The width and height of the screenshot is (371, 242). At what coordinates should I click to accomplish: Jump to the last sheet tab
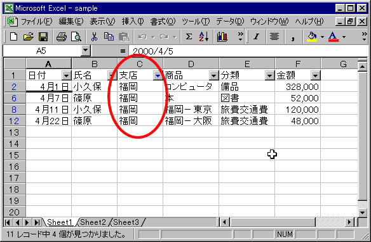[x=37, y=222]
